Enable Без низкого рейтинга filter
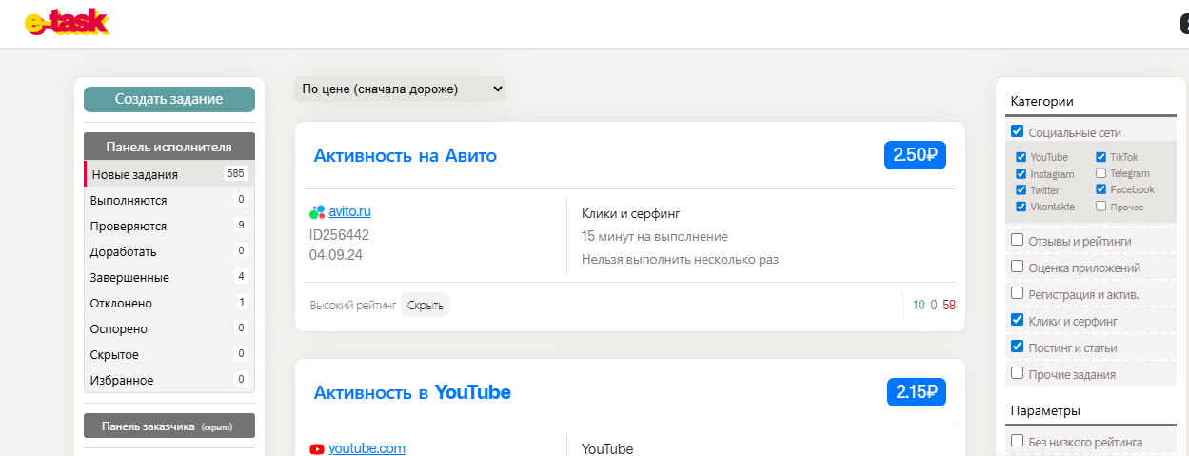 coord(1018,442)
